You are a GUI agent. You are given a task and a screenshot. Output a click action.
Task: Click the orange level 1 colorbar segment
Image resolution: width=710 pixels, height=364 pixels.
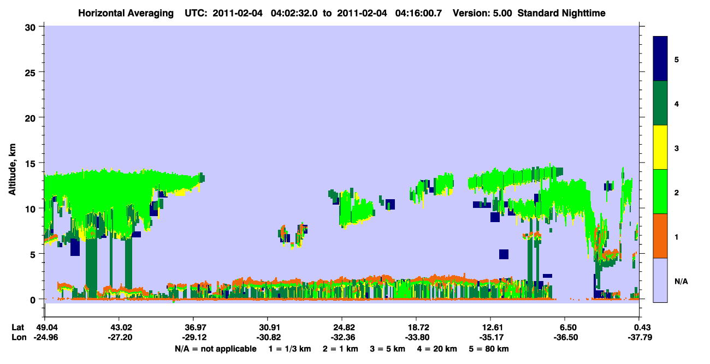tap(660, 236)
